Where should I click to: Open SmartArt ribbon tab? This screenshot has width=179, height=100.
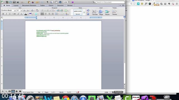coord(60,6)
